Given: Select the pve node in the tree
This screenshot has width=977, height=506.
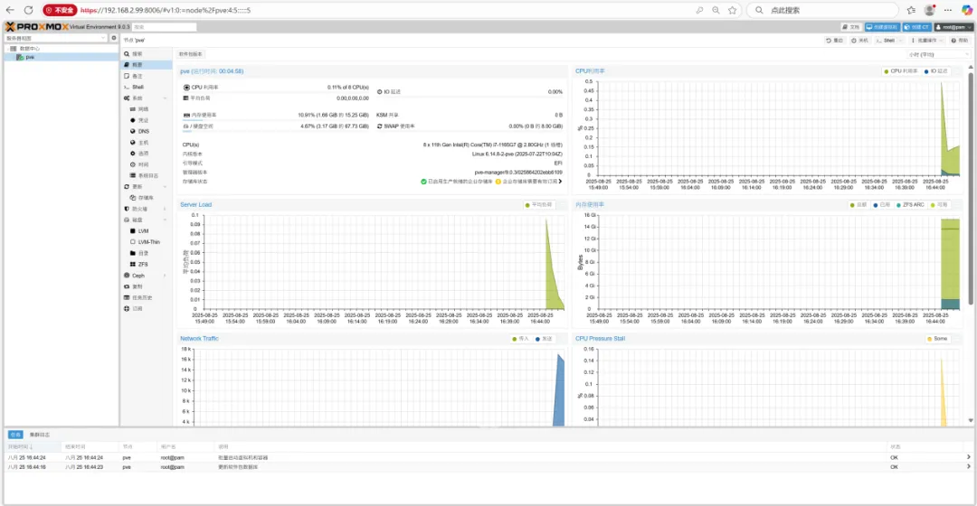Looking at the screenshot, I should (x=30, y=57).
